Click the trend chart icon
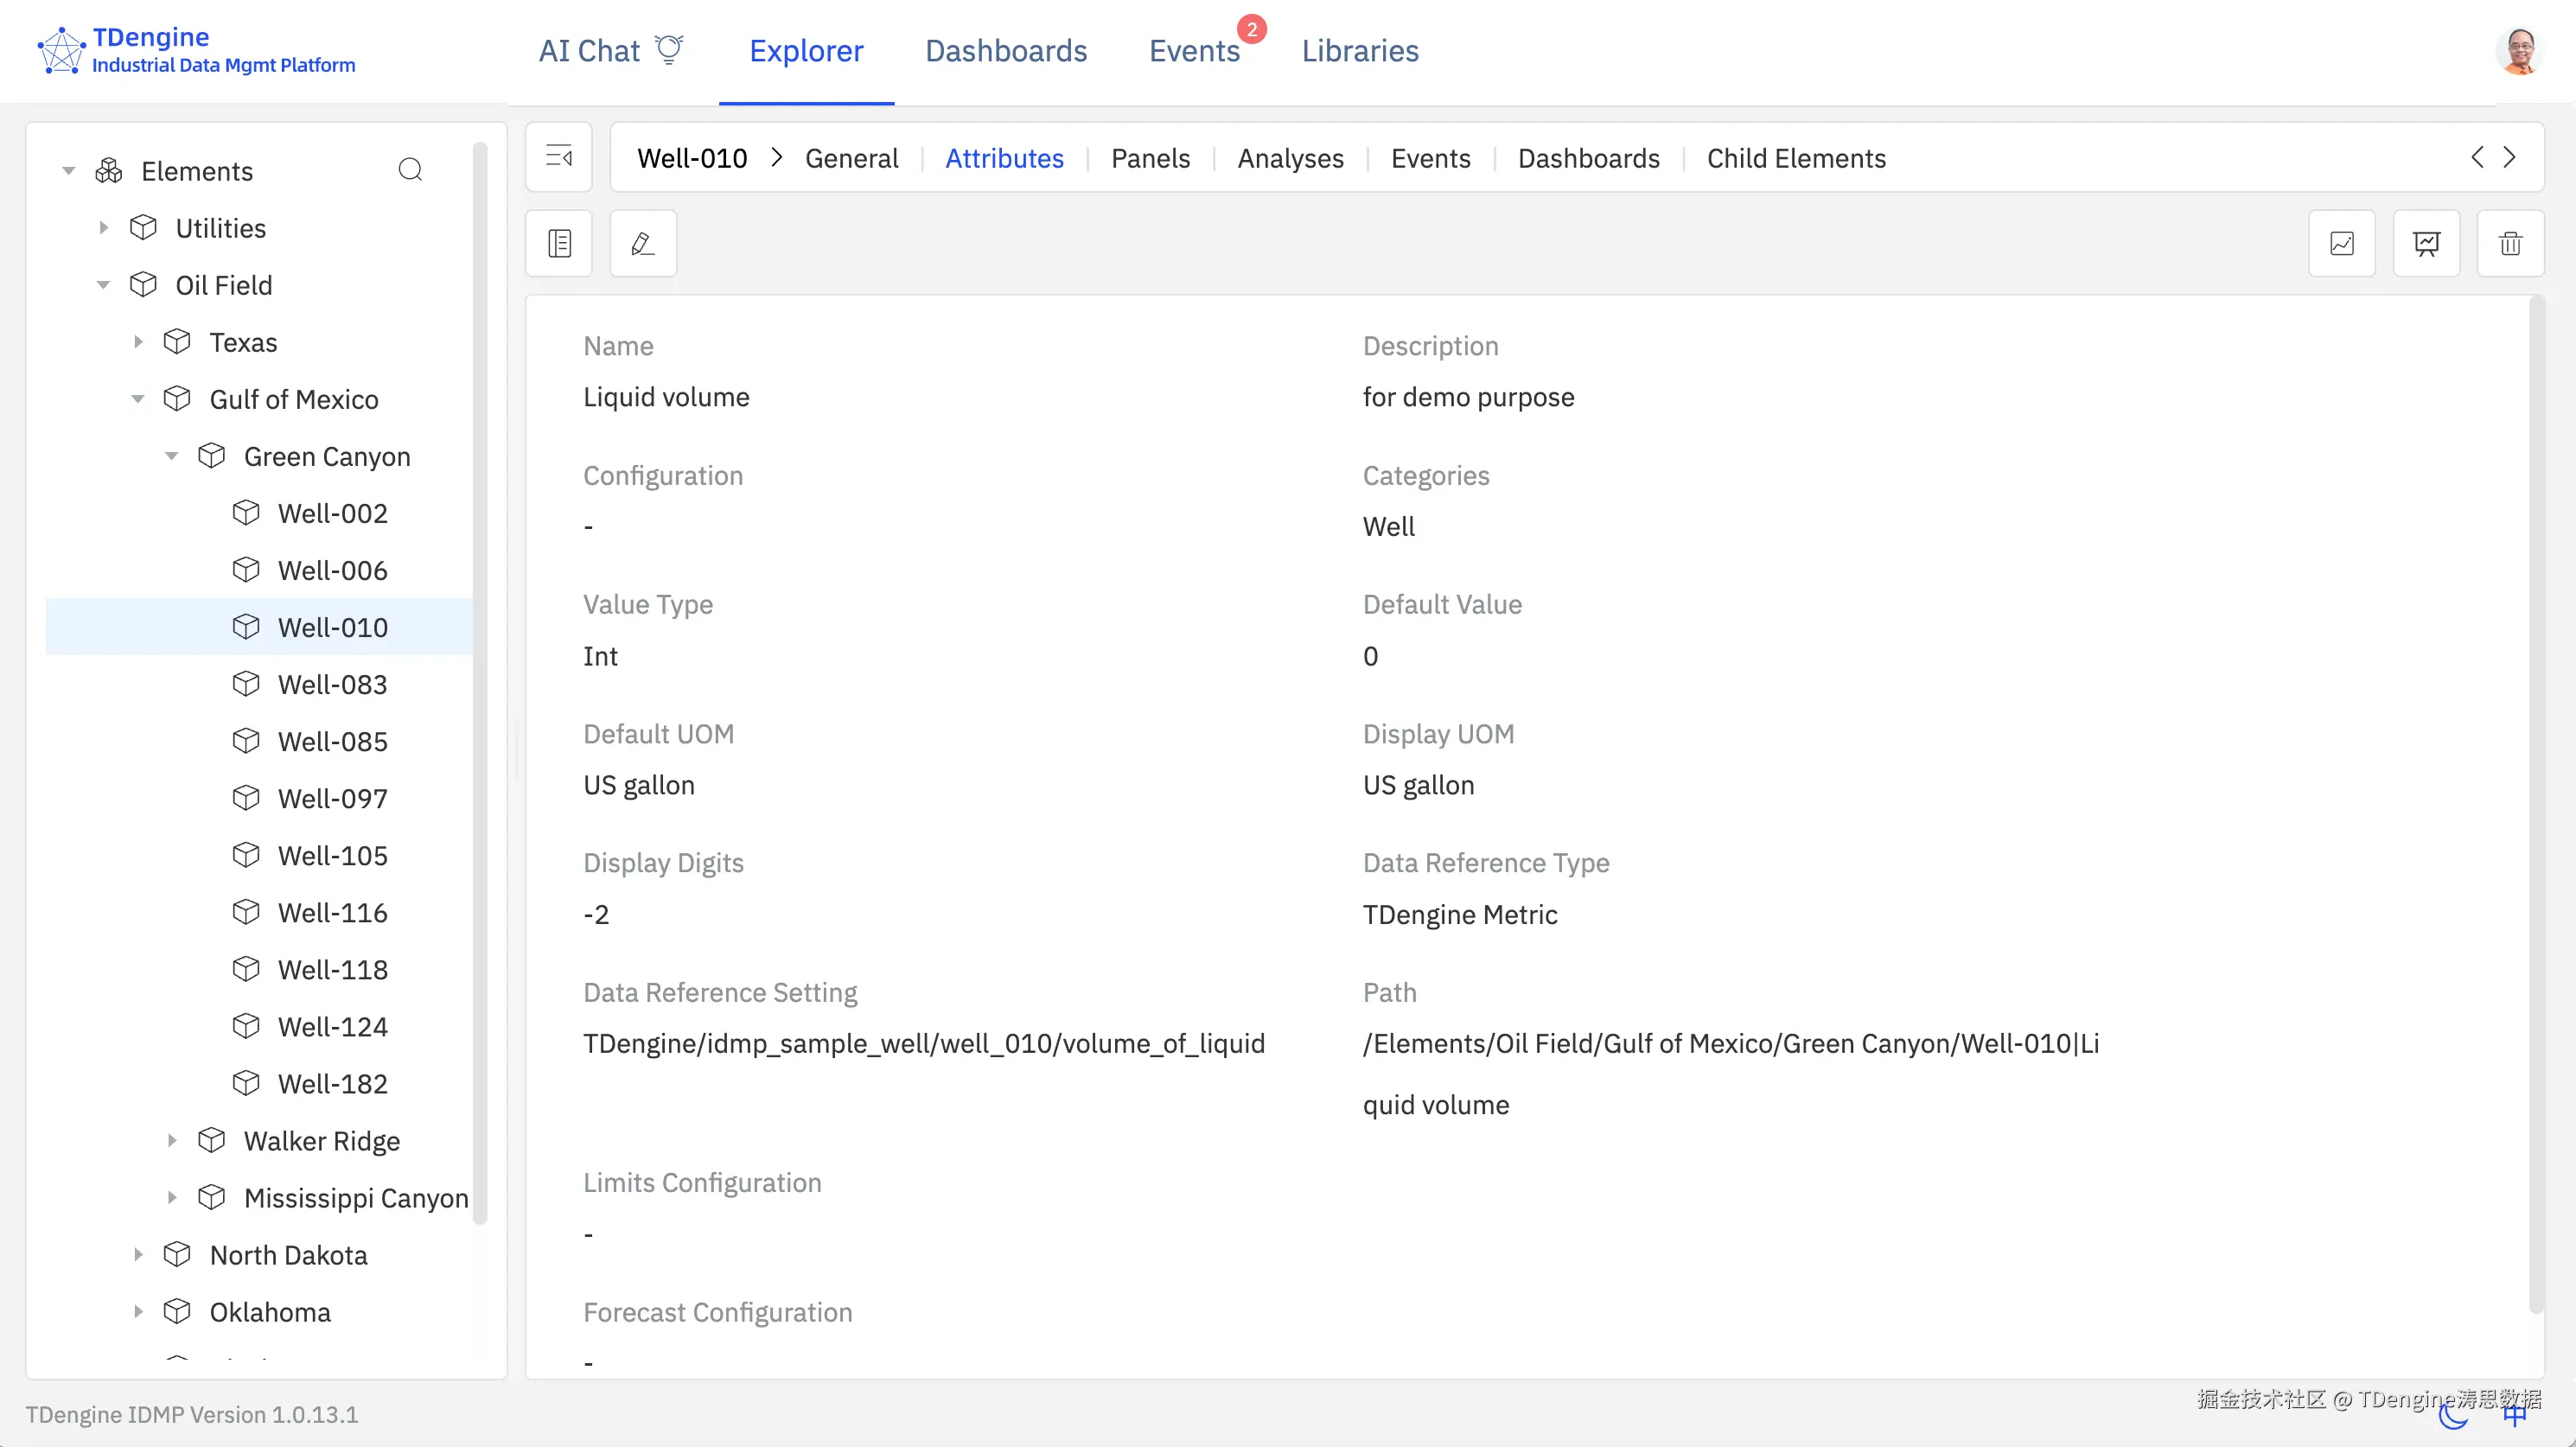The image size is (2576, 1447). point(2341,243)
